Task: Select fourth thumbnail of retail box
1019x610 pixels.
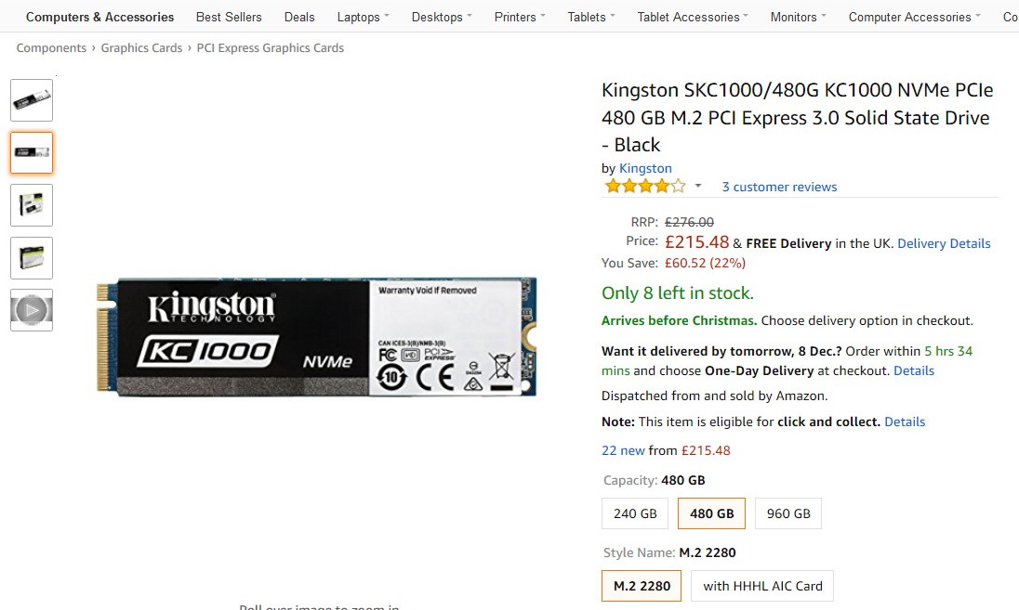Action: click(x=32, y=257)
